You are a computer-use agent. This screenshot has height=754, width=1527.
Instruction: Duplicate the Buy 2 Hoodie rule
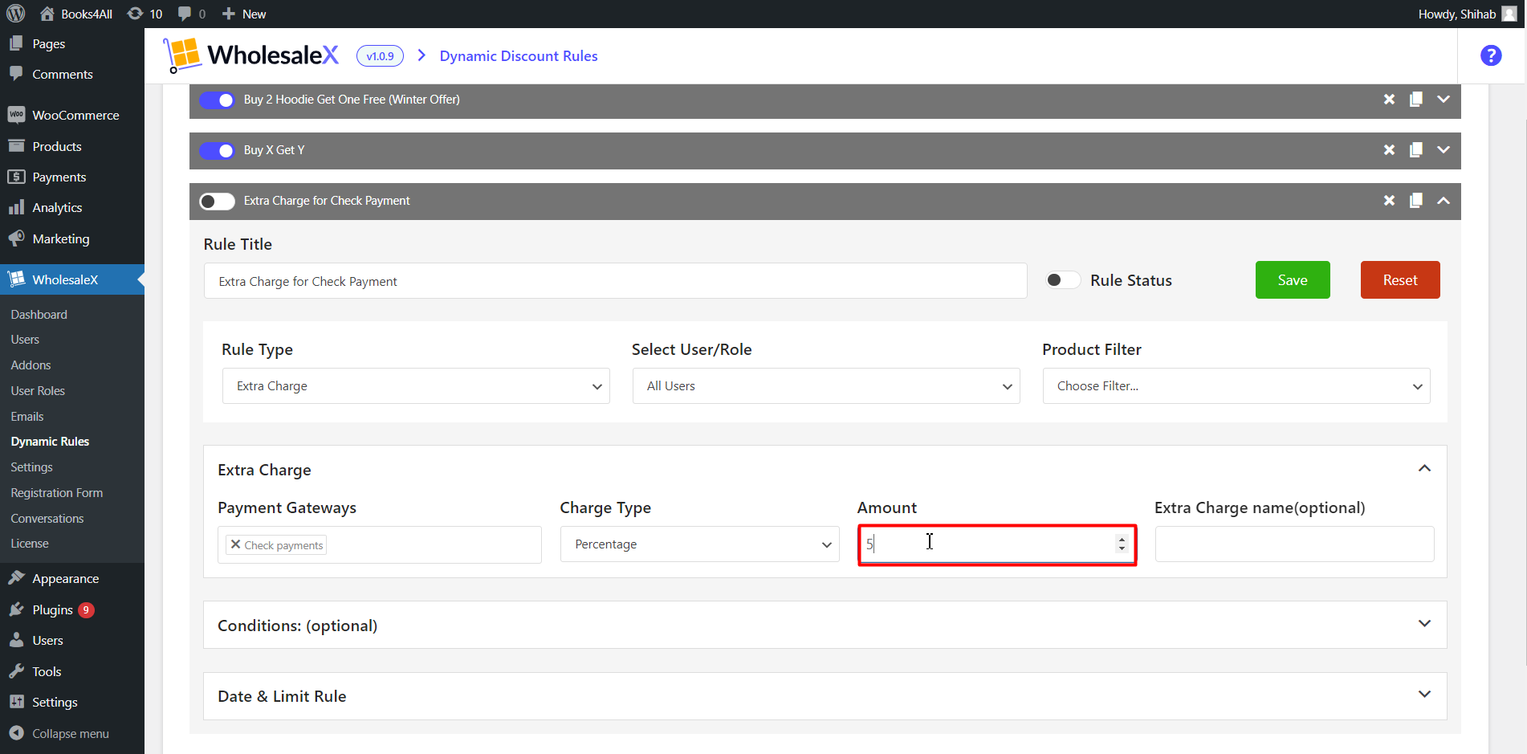click(1416, 100)
